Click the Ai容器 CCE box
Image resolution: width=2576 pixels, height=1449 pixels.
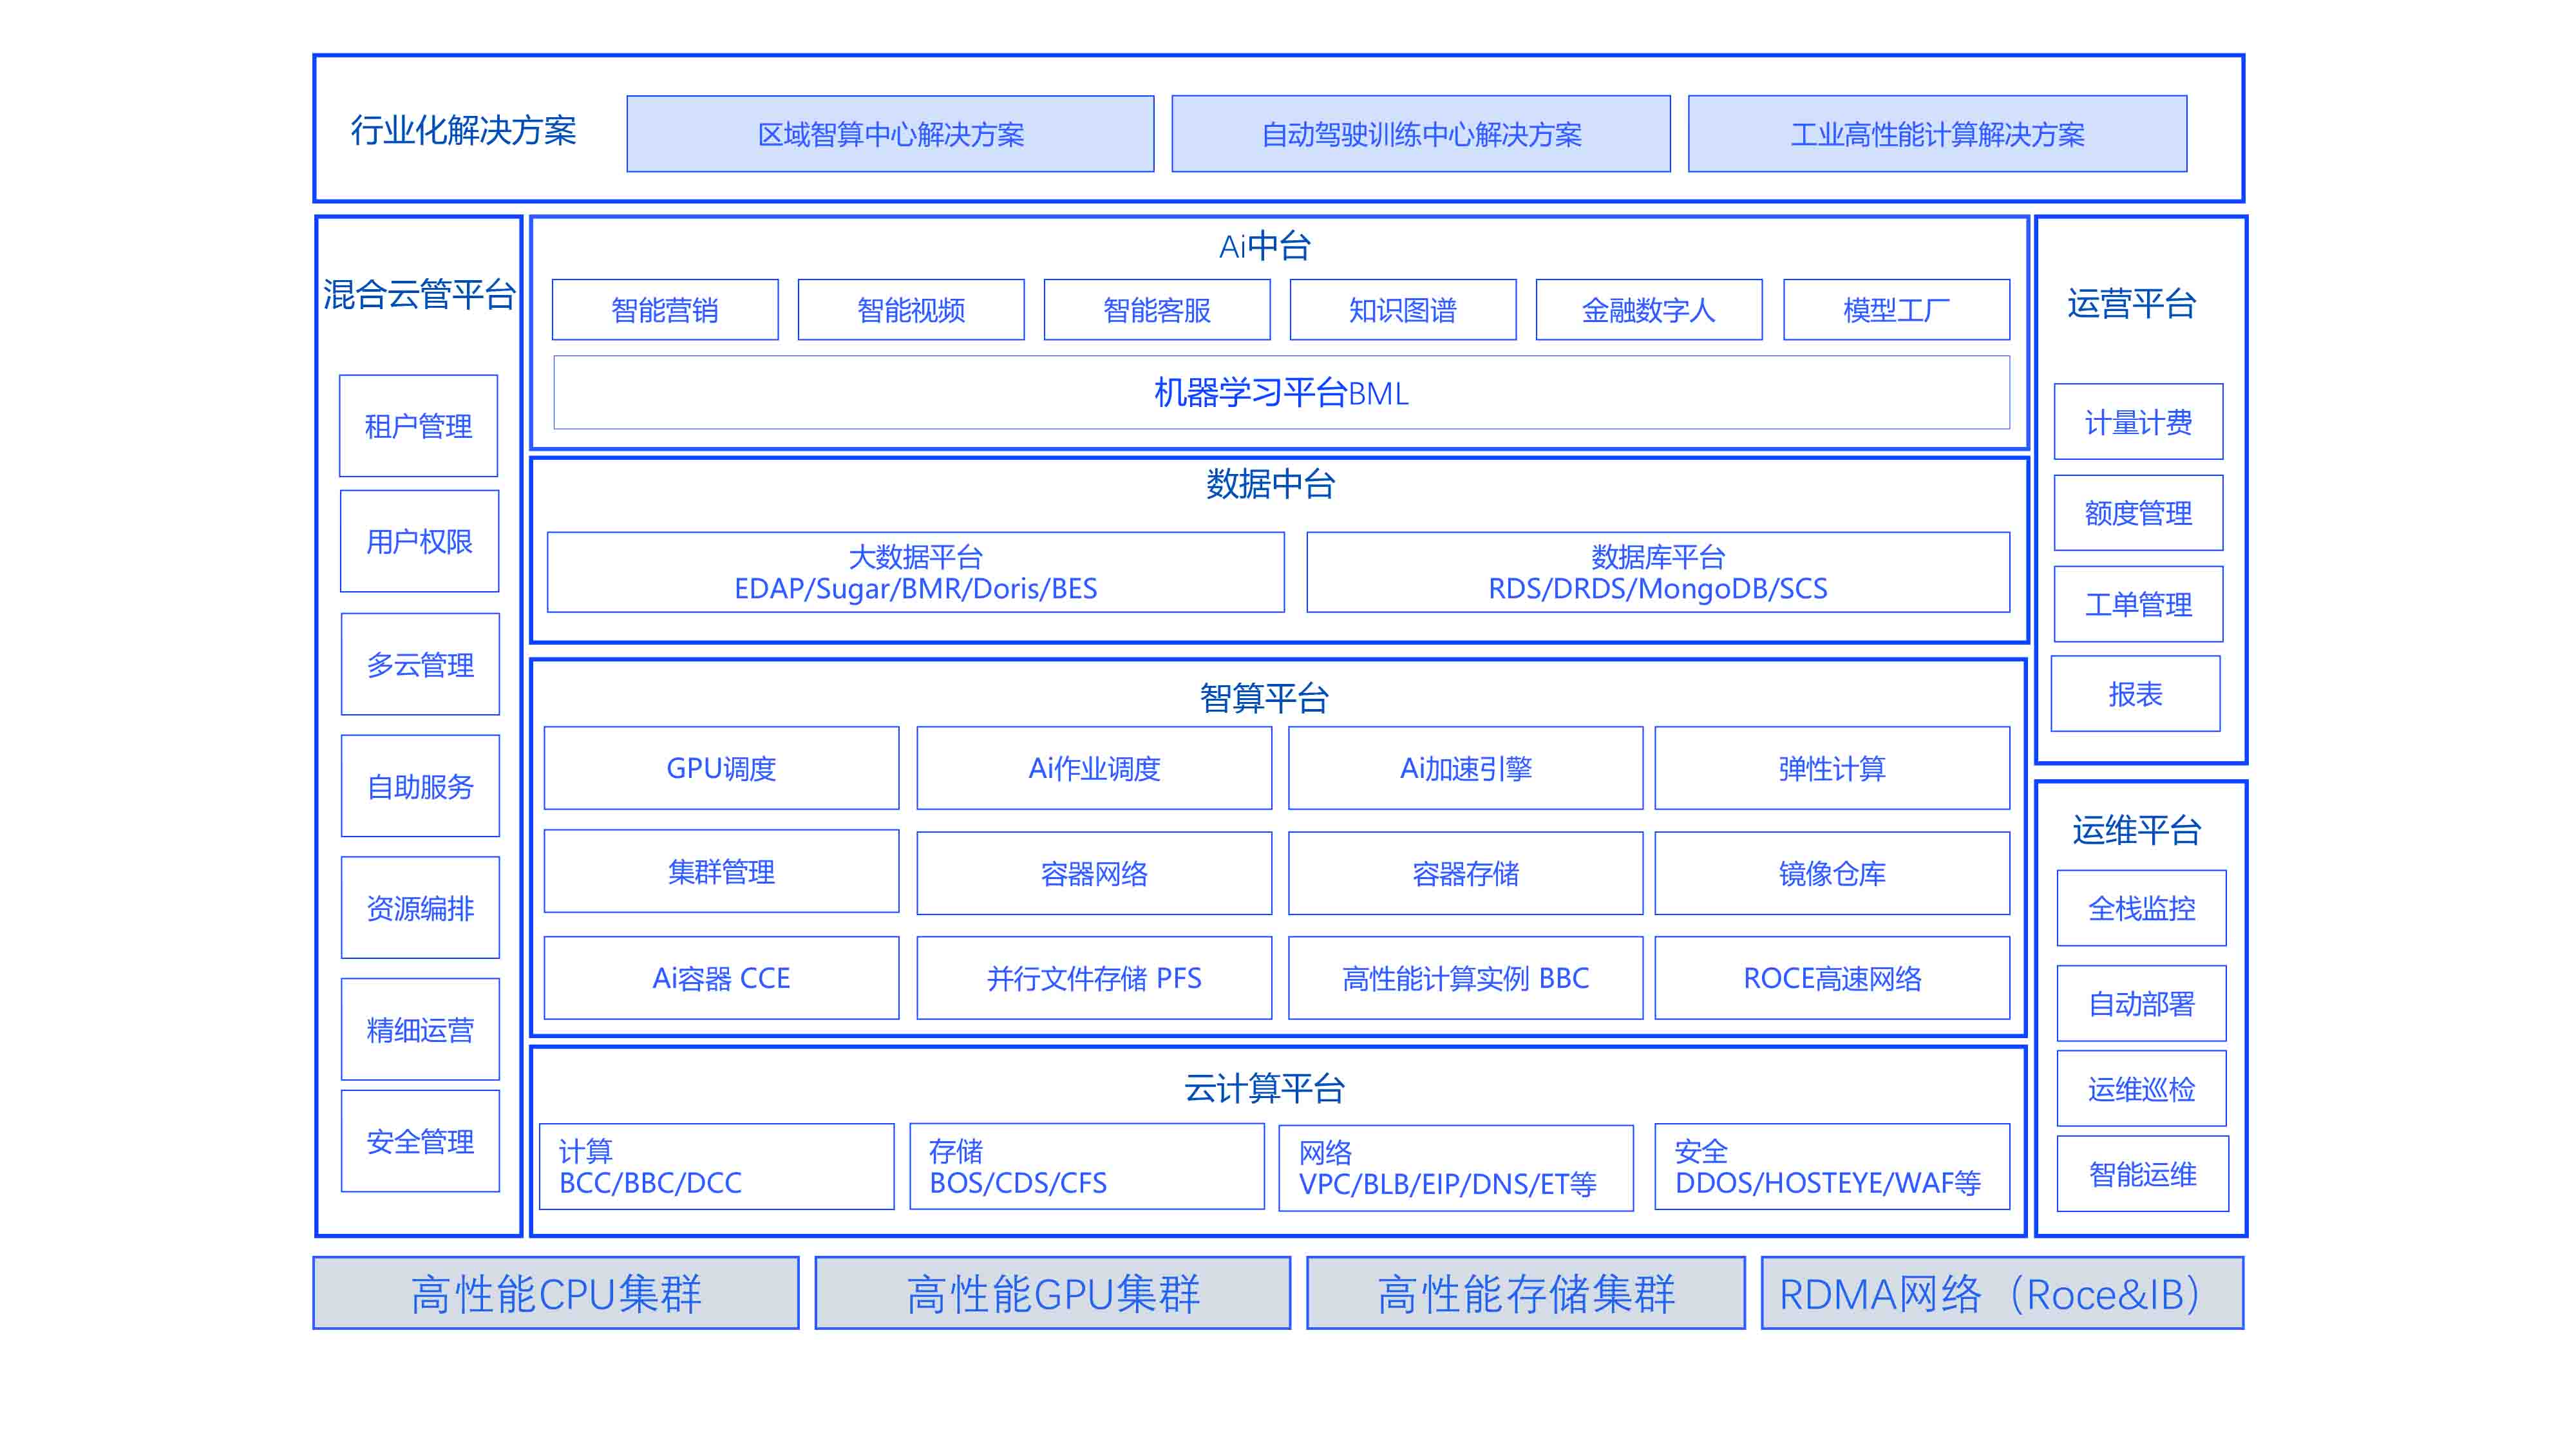pyautogui.click(x=721, y=978)
